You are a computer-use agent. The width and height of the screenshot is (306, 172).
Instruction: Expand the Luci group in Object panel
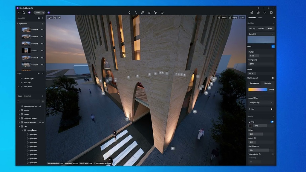[19, 126]
